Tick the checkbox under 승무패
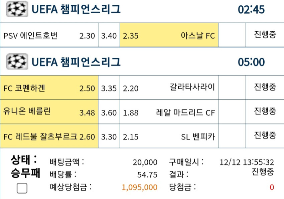The image size is (284, 199). click(22, 188)
